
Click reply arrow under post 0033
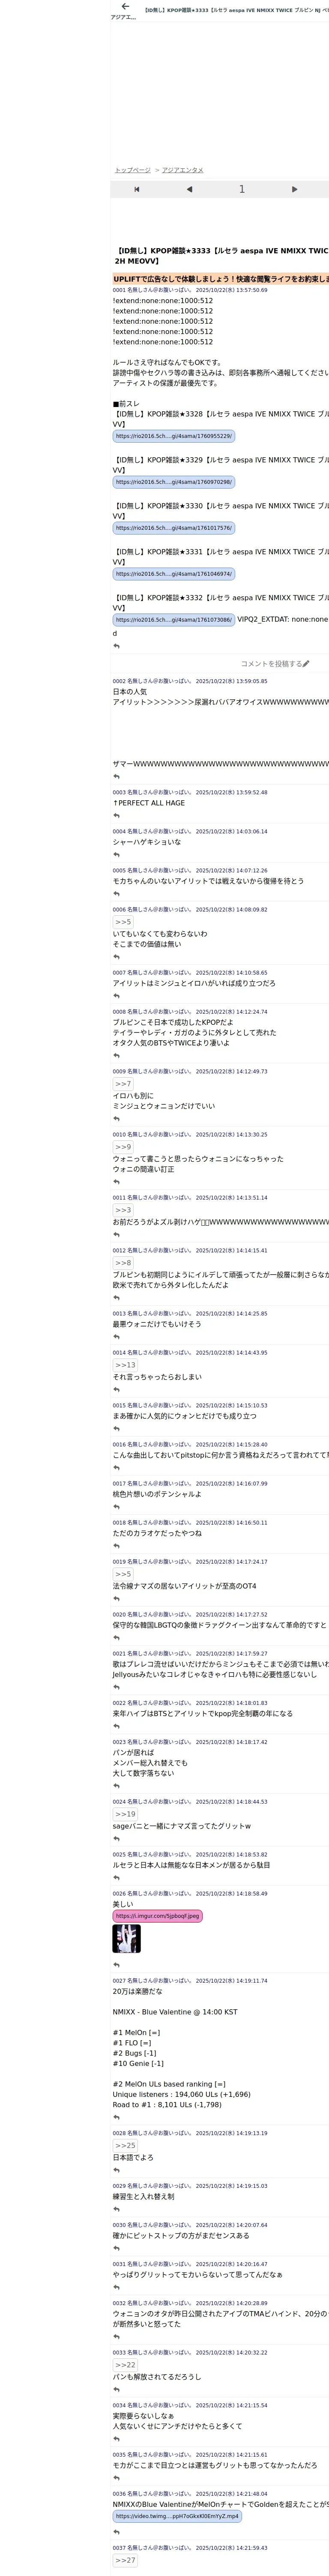point(117,2390)
